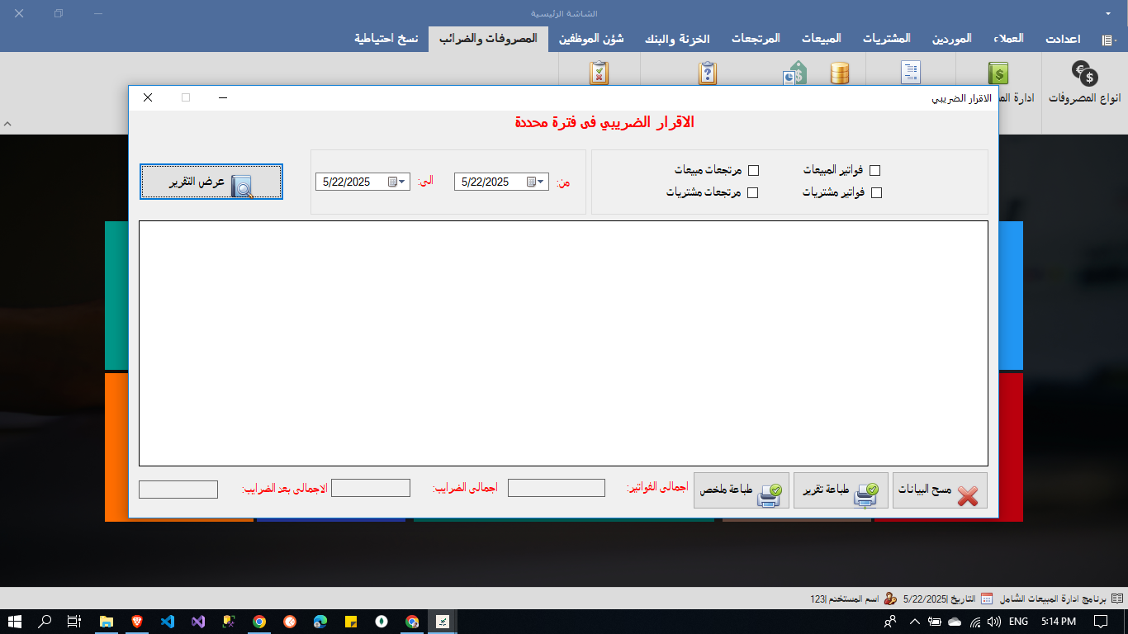Image resolution: width=1128 pixels, height=634 pixels.
Task: Click the report document toolbar icon
Action: [910, 73]
